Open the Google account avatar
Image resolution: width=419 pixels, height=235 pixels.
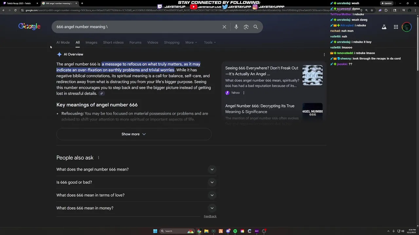pyautogui.click(x=407, y=27)
